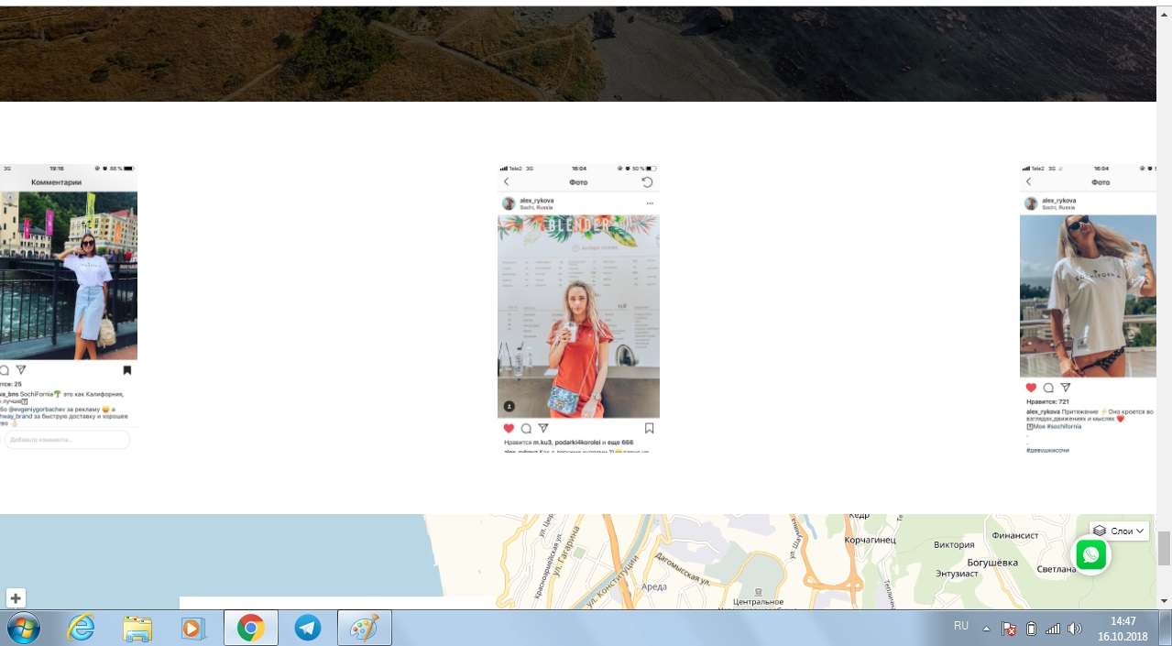Click the Кедр label on the map
The image size is (1172, 646).
click(859, 516)
